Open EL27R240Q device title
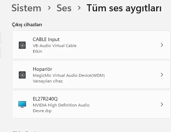171x132 pixels. pyautogui.click(x=45, y=99)
